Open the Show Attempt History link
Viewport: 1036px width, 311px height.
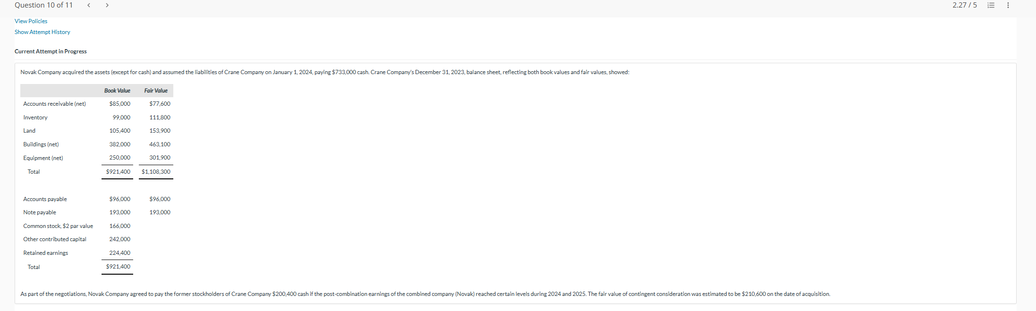tap(42, 32)
